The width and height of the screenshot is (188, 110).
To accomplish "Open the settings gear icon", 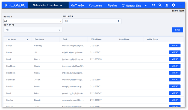I will (174, 5).
